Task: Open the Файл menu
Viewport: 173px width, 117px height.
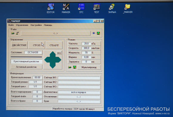Action: pyautogui.click(x=11, y=25)
